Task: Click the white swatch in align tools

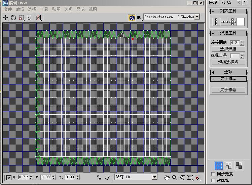Action: tap(241, 22)
